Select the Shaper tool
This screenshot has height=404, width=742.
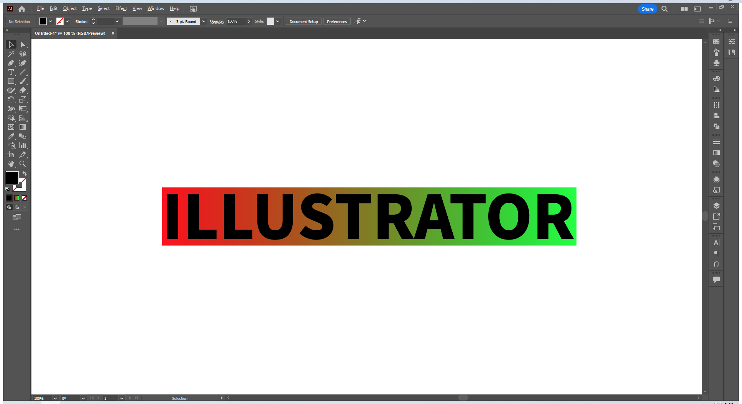[11, 91]
